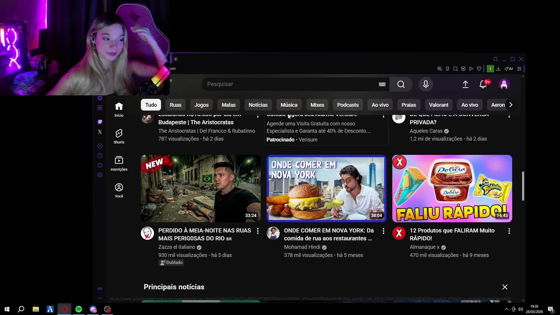This screenshot has height=315, width=560.
Task: Open Mohamad Hindi channel link
Action: pos(302,247)
